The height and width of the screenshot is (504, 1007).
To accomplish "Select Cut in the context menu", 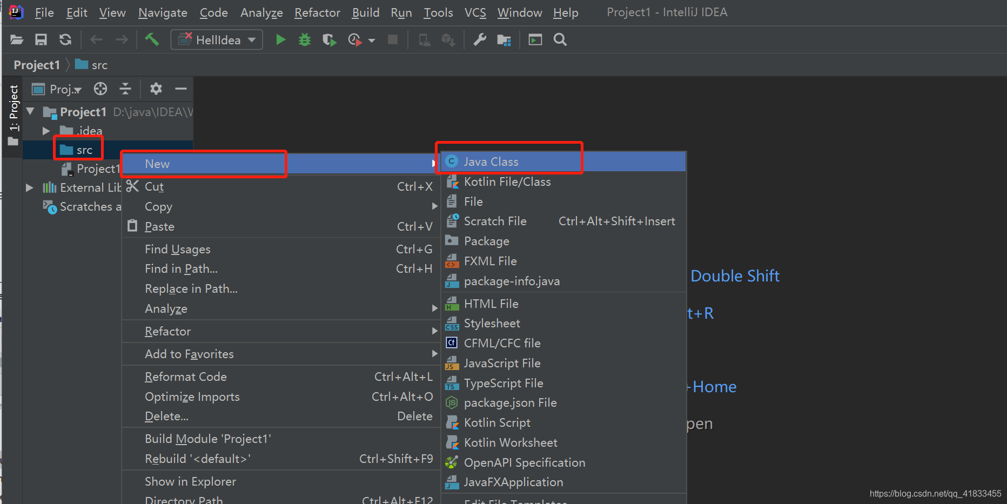I will coord(280,186).
